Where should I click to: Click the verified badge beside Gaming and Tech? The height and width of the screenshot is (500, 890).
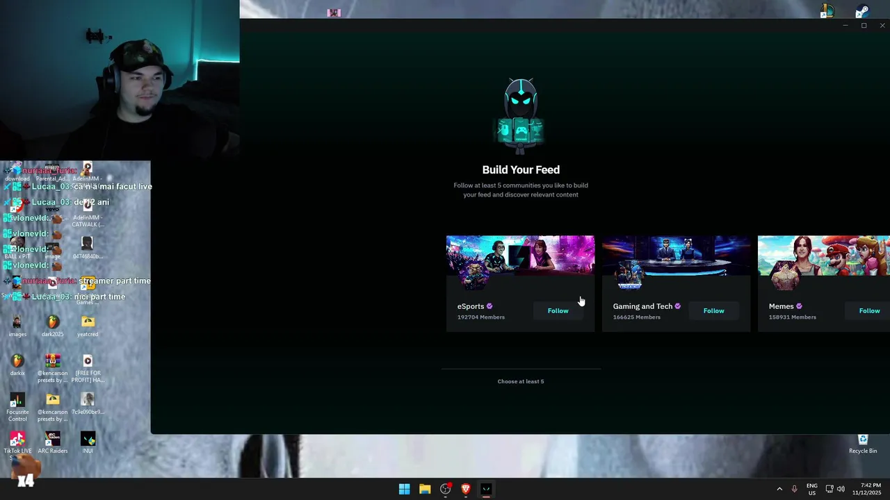click(x=677, y=306)
